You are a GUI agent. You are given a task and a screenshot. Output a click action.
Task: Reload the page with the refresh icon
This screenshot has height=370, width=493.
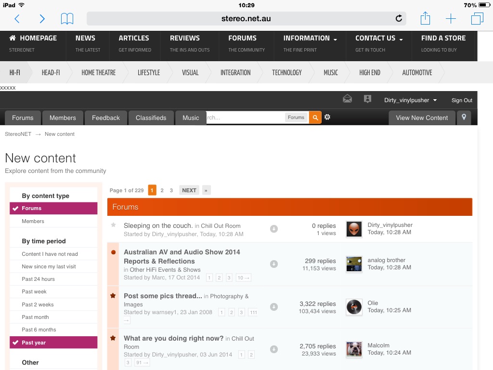tap(399, 19)
